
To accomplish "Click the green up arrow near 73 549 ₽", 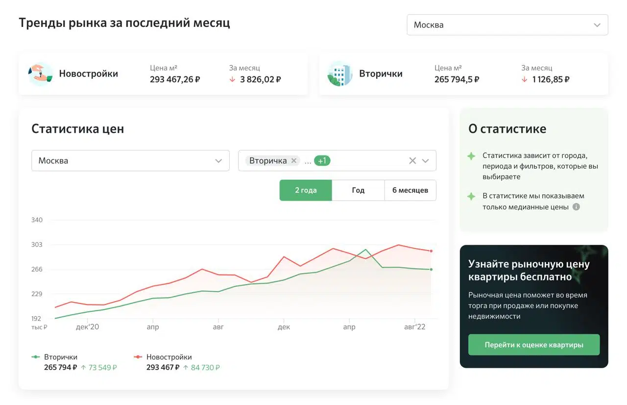I will (83, 367).
